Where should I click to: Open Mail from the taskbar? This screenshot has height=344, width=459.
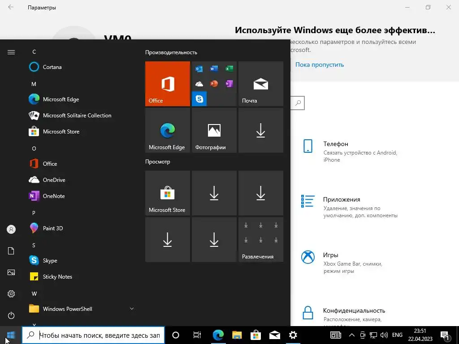point(274,335)
